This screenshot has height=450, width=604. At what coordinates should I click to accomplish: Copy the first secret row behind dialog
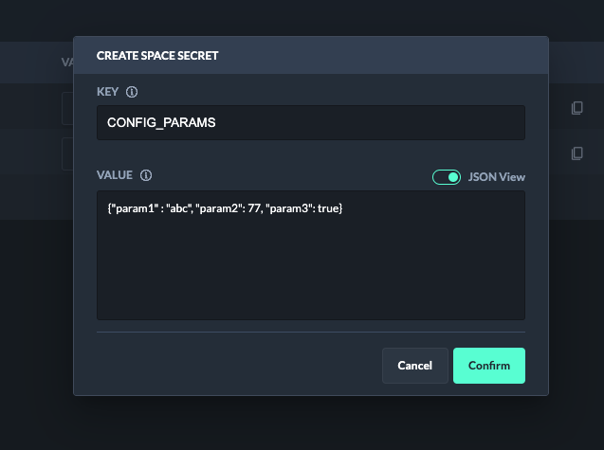click(577, 108)
